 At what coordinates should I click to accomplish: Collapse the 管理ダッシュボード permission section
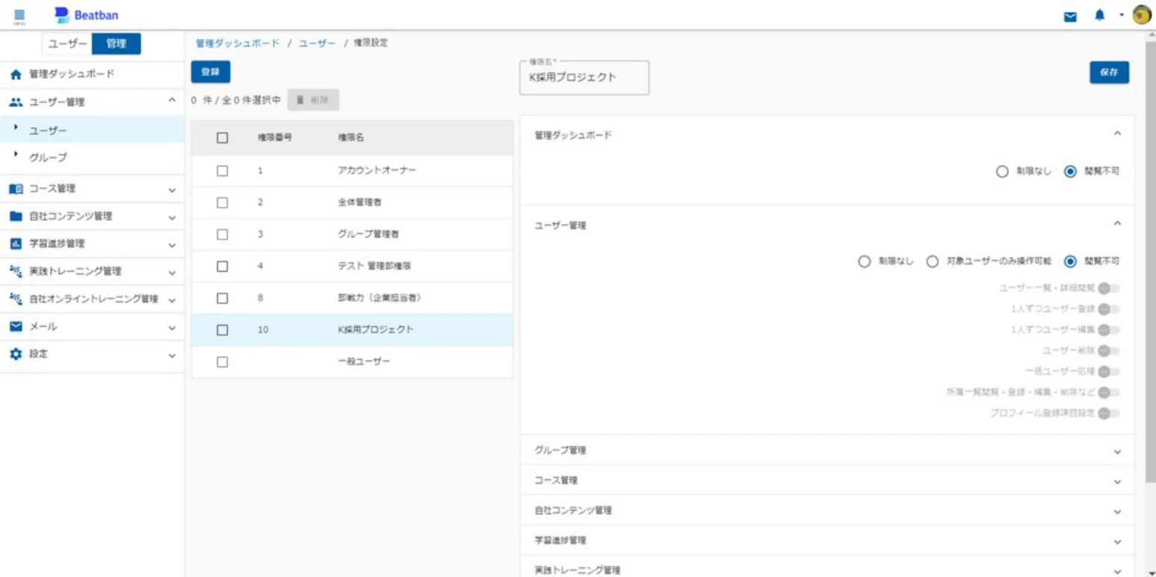pyautogui.click(x=1117, y=134)
